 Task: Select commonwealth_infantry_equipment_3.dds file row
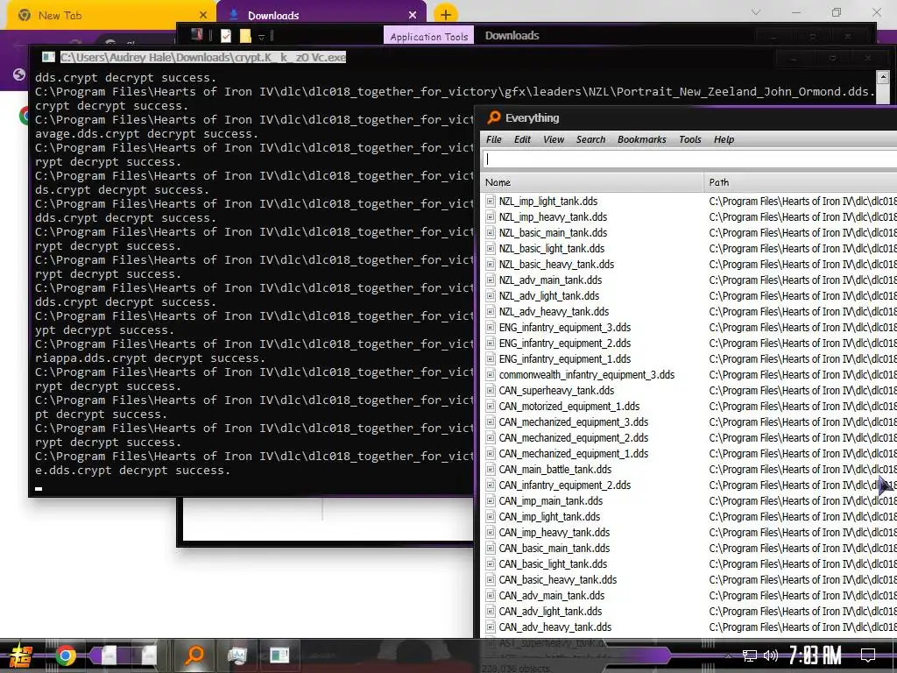[689, 375]
